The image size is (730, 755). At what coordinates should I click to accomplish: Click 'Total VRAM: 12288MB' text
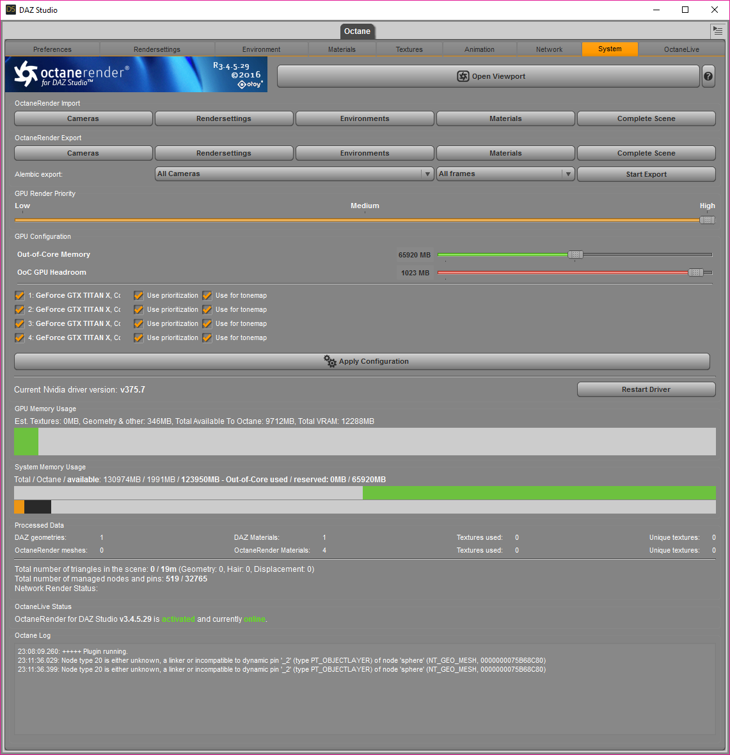[x=336, y=421]
